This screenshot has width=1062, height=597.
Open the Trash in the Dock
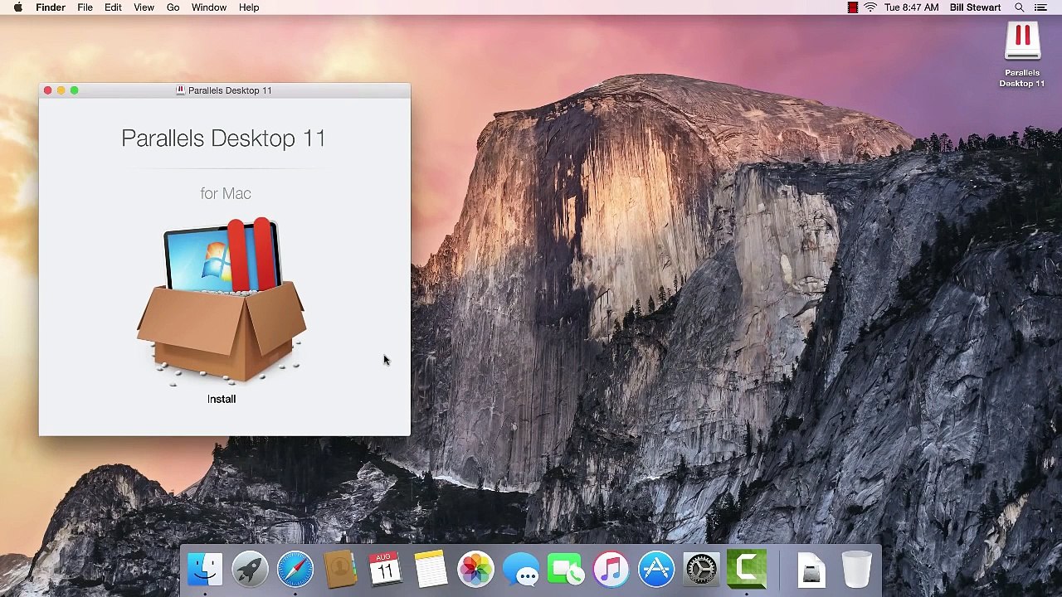pos(856,570)
